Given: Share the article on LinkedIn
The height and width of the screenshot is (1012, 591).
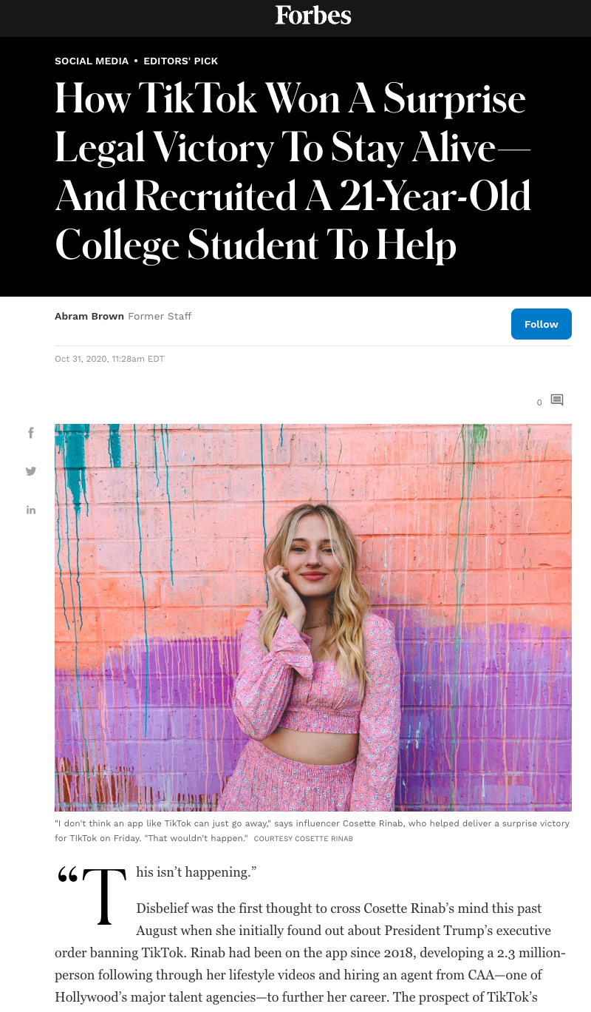Looking at the screenshot, I should 31,510.
